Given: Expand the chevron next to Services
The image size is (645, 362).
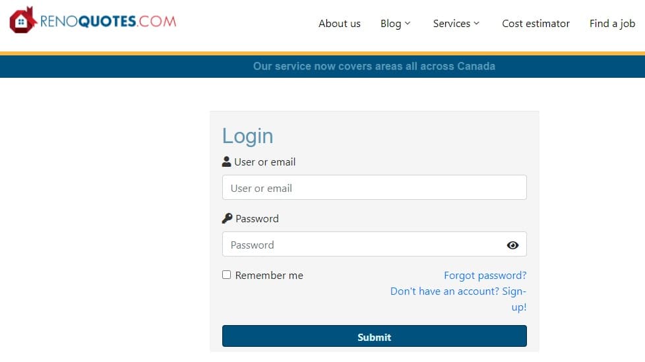Looking at the screenshot, I should pyautogui.click(x=477, y=24).
